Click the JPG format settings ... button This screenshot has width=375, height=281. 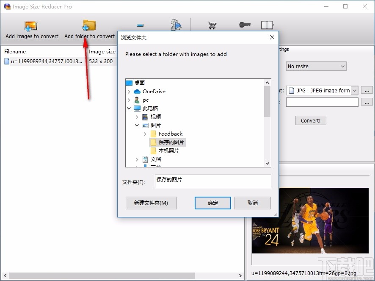tap(367, 90)
